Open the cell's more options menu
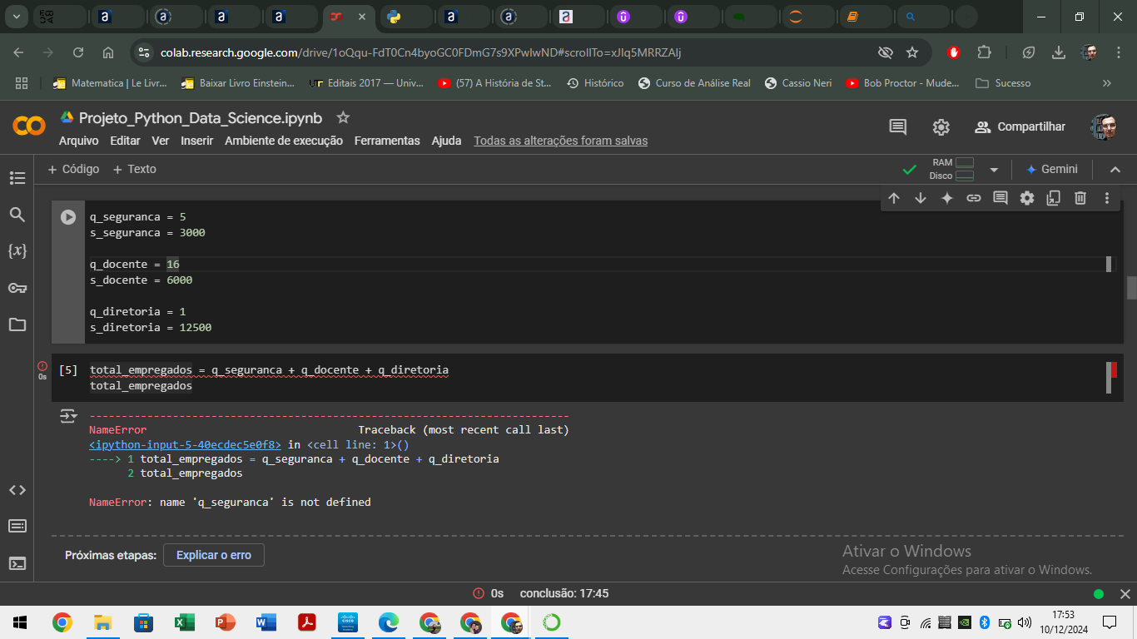The height and width of the screenshot is (639, 1137). click(1106, 198)
